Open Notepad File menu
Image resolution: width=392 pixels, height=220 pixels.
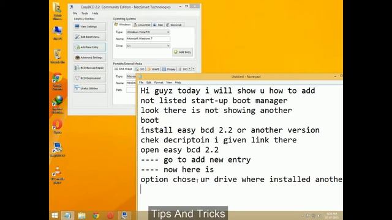point(141,82)
